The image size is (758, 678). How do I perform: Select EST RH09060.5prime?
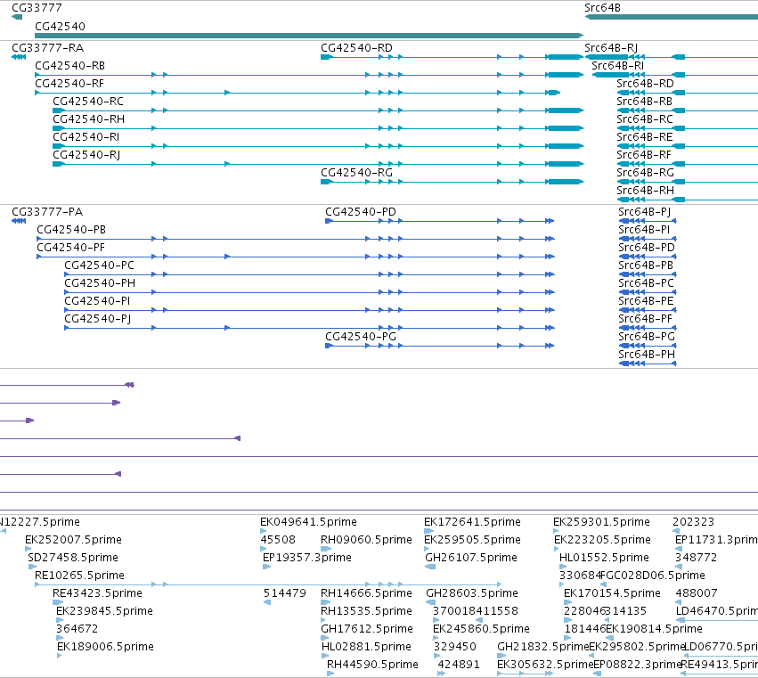coord(366,540)
